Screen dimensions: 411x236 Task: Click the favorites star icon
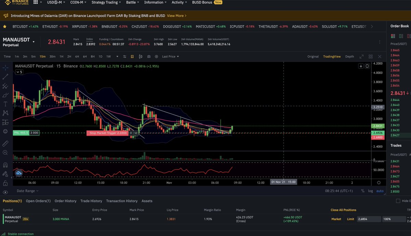pos(4,26)
